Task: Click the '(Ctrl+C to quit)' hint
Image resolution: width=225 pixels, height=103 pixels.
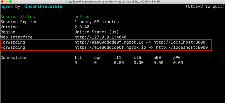Action: point(205,6)
